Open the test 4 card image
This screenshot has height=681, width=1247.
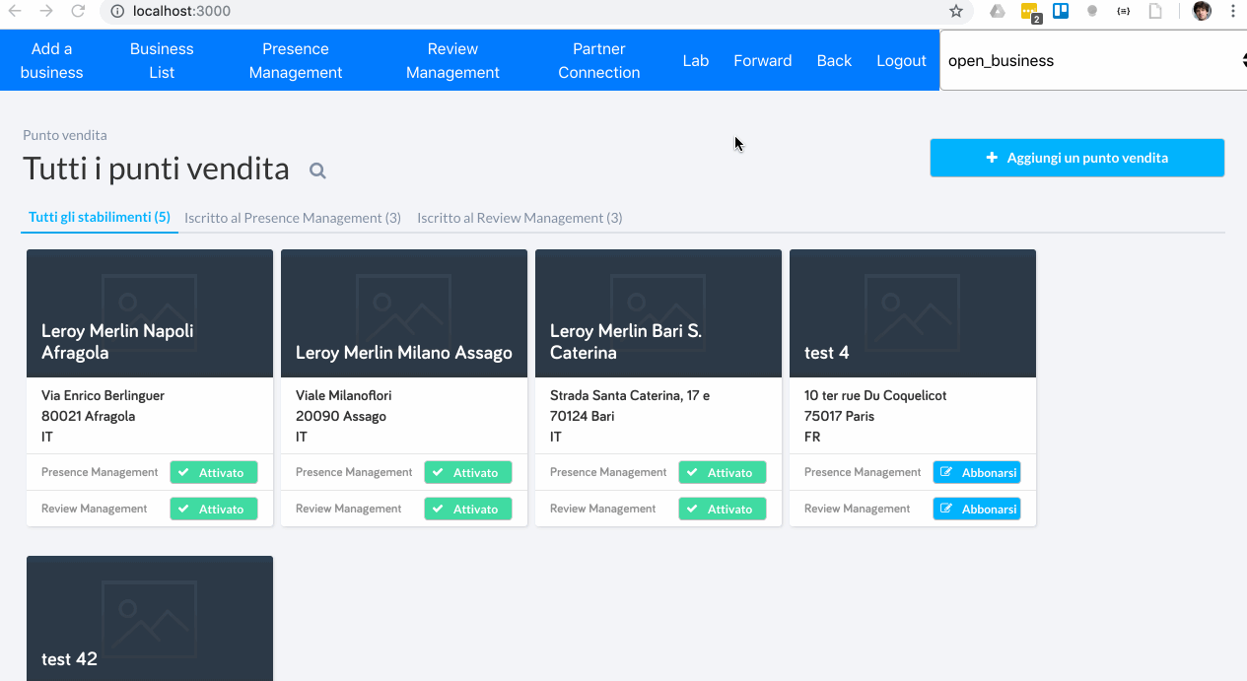coord(913,313)
